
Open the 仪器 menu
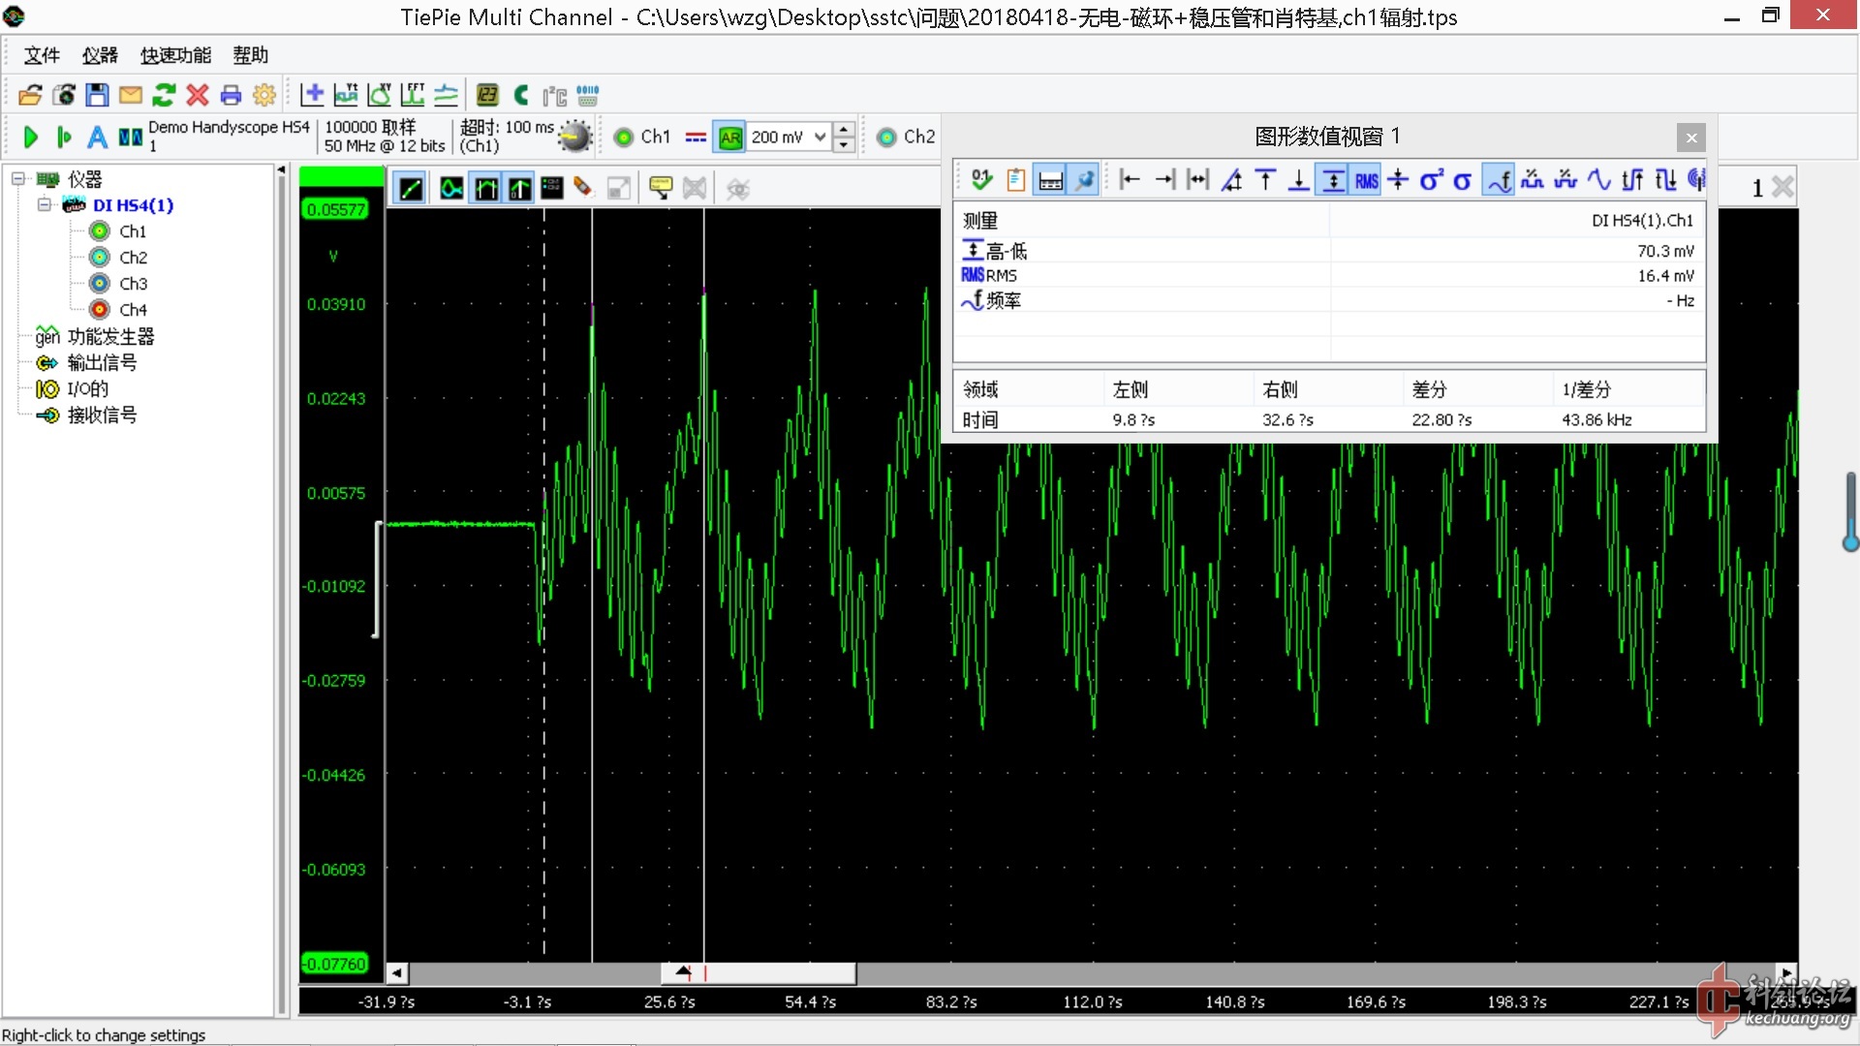(100, 55)
